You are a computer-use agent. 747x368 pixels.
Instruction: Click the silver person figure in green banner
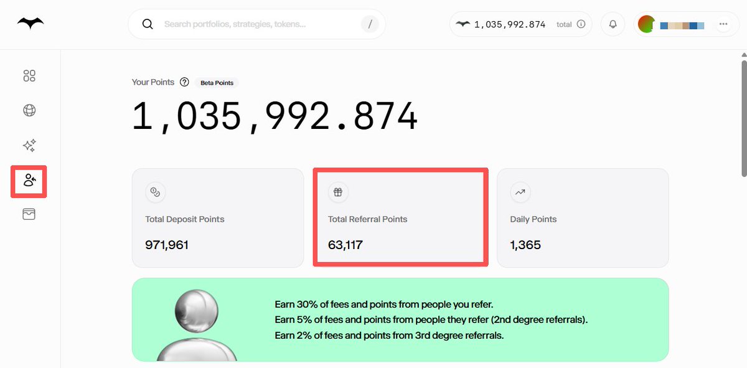(196, 324)
